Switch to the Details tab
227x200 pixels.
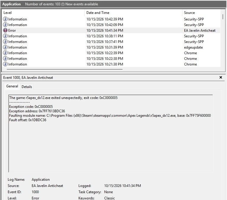tap(27, 87)
